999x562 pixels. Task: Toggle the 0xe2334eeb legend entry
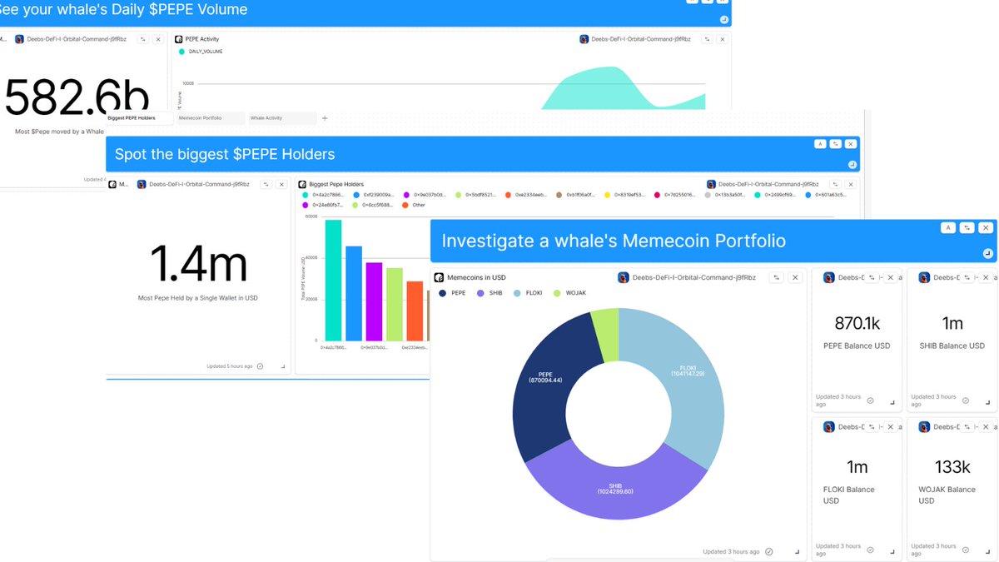[526, 195]
